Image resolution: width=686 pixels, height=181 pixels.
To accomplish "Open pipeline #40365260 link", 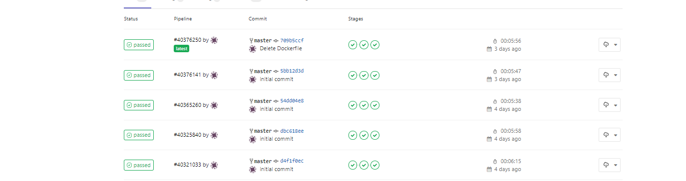I will pyautogui.click(x=188, y=105).
